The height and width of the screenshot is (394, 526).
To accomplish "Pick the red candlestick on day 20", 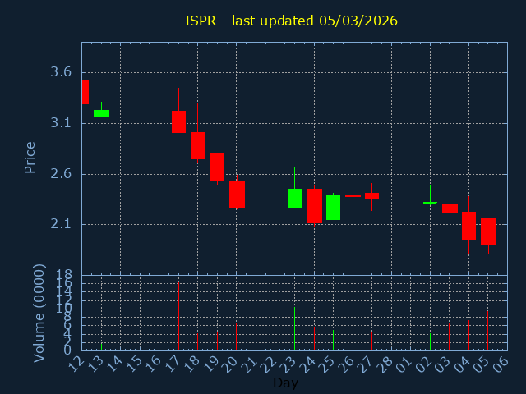I will [x=237, y=194].
